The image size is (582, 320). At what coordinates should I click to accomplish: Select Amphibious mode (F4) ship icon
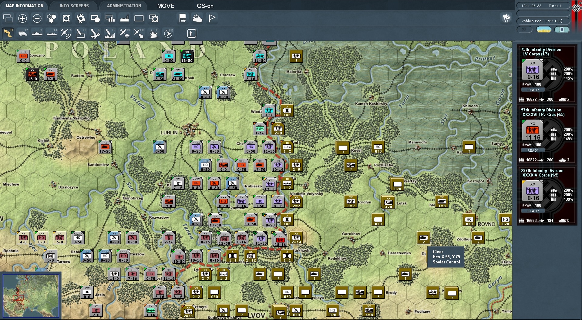(52, 33)
